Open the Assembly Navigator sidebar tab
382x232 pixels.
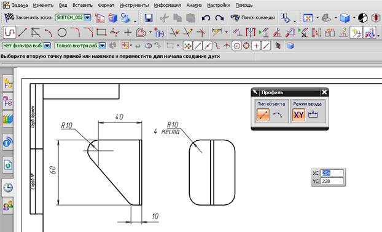7,83
